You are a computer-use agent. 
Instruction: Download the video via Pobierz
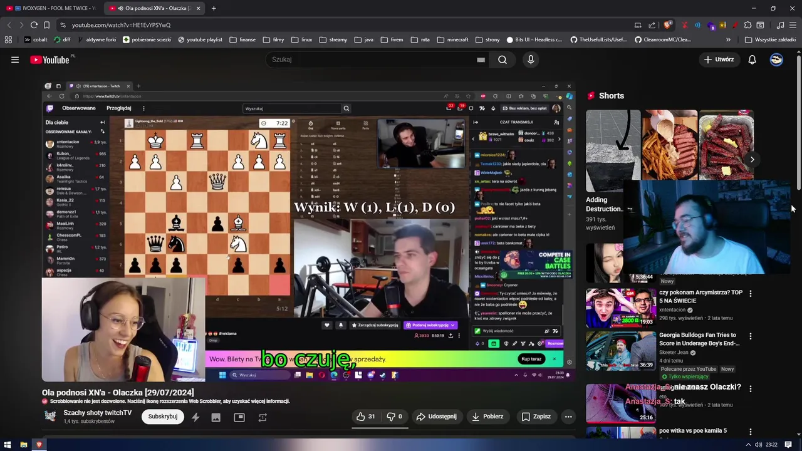click(x=487, y=417)
